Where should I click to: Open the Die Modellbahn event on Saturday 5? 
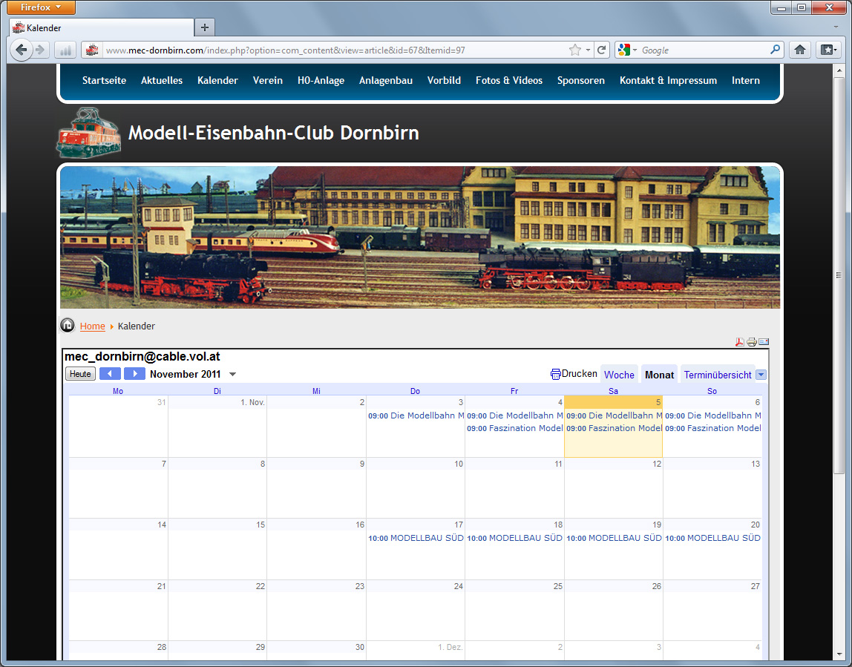point(614,415)
